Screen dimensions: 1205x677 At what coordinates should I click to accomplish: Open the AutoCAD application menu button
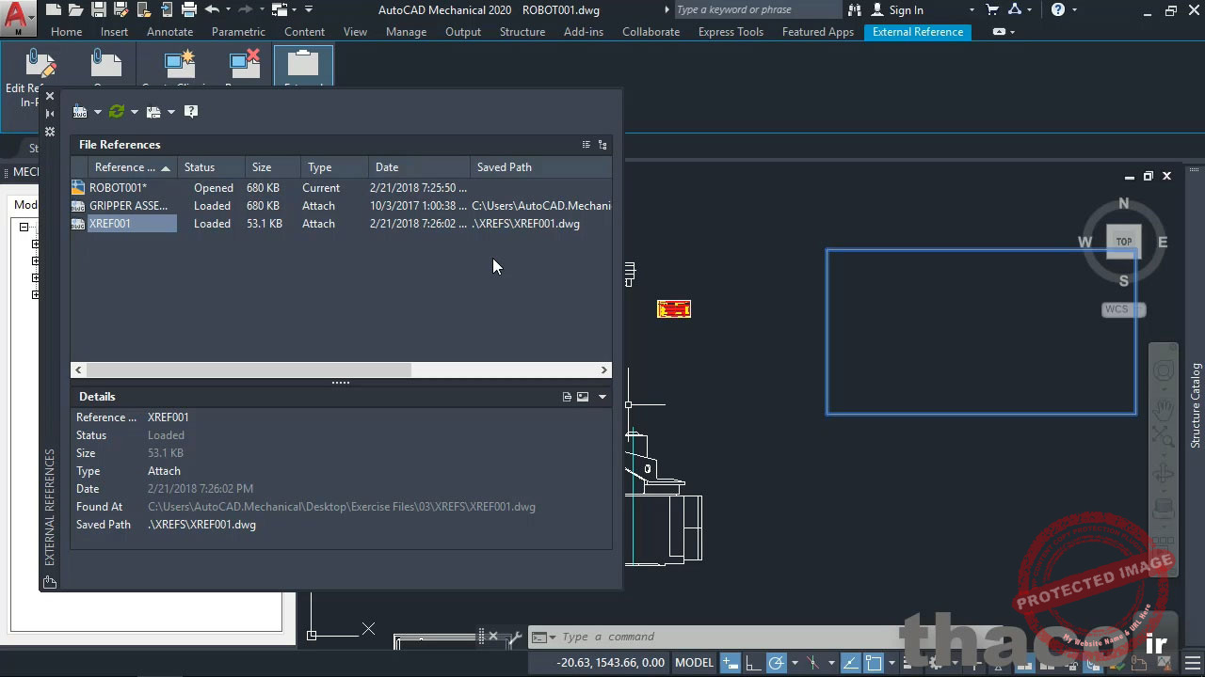pos(18,17)
